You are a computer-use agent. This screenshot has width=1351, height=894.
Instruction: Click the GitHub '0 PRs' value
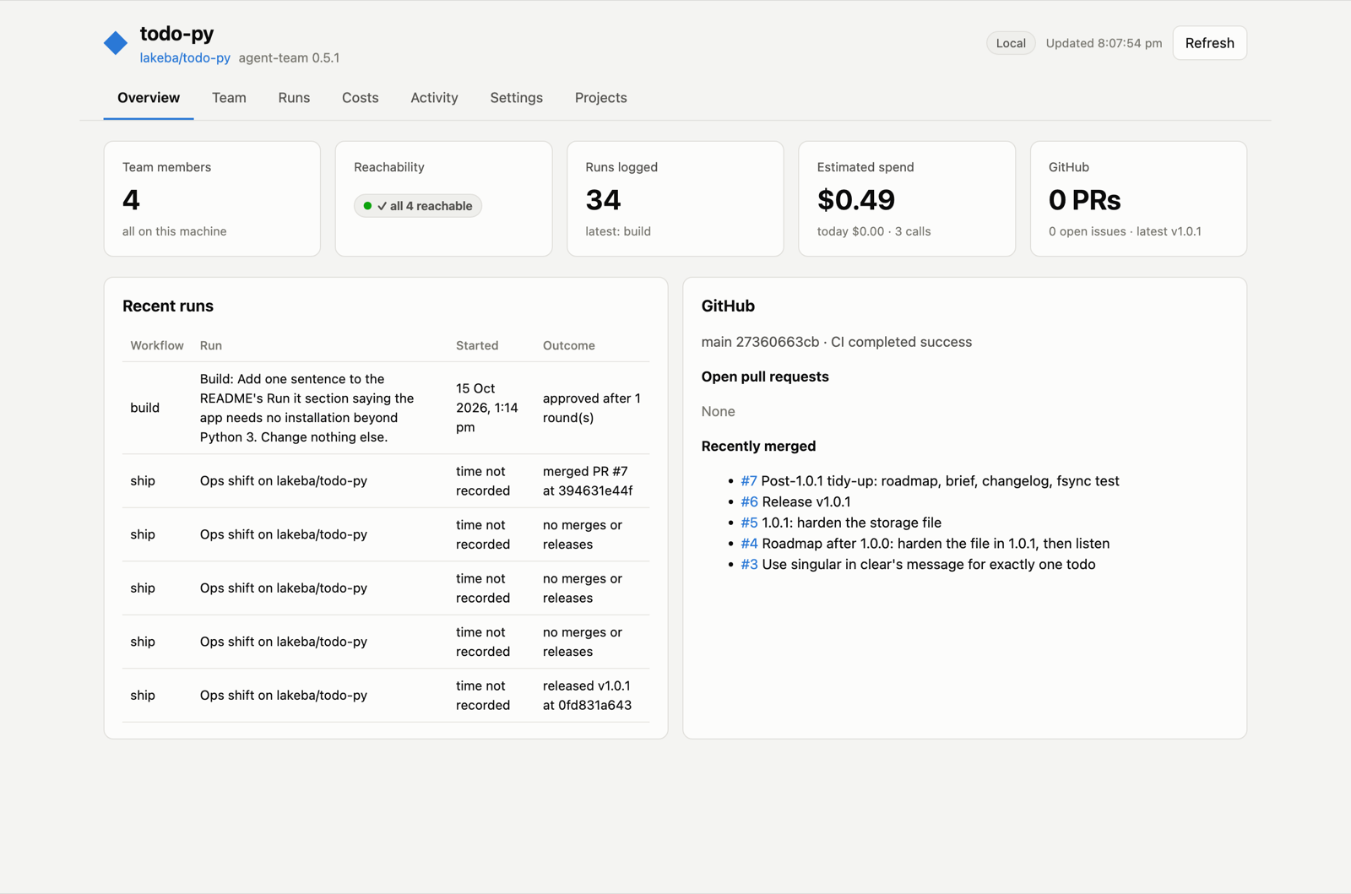click(1084, 200)
